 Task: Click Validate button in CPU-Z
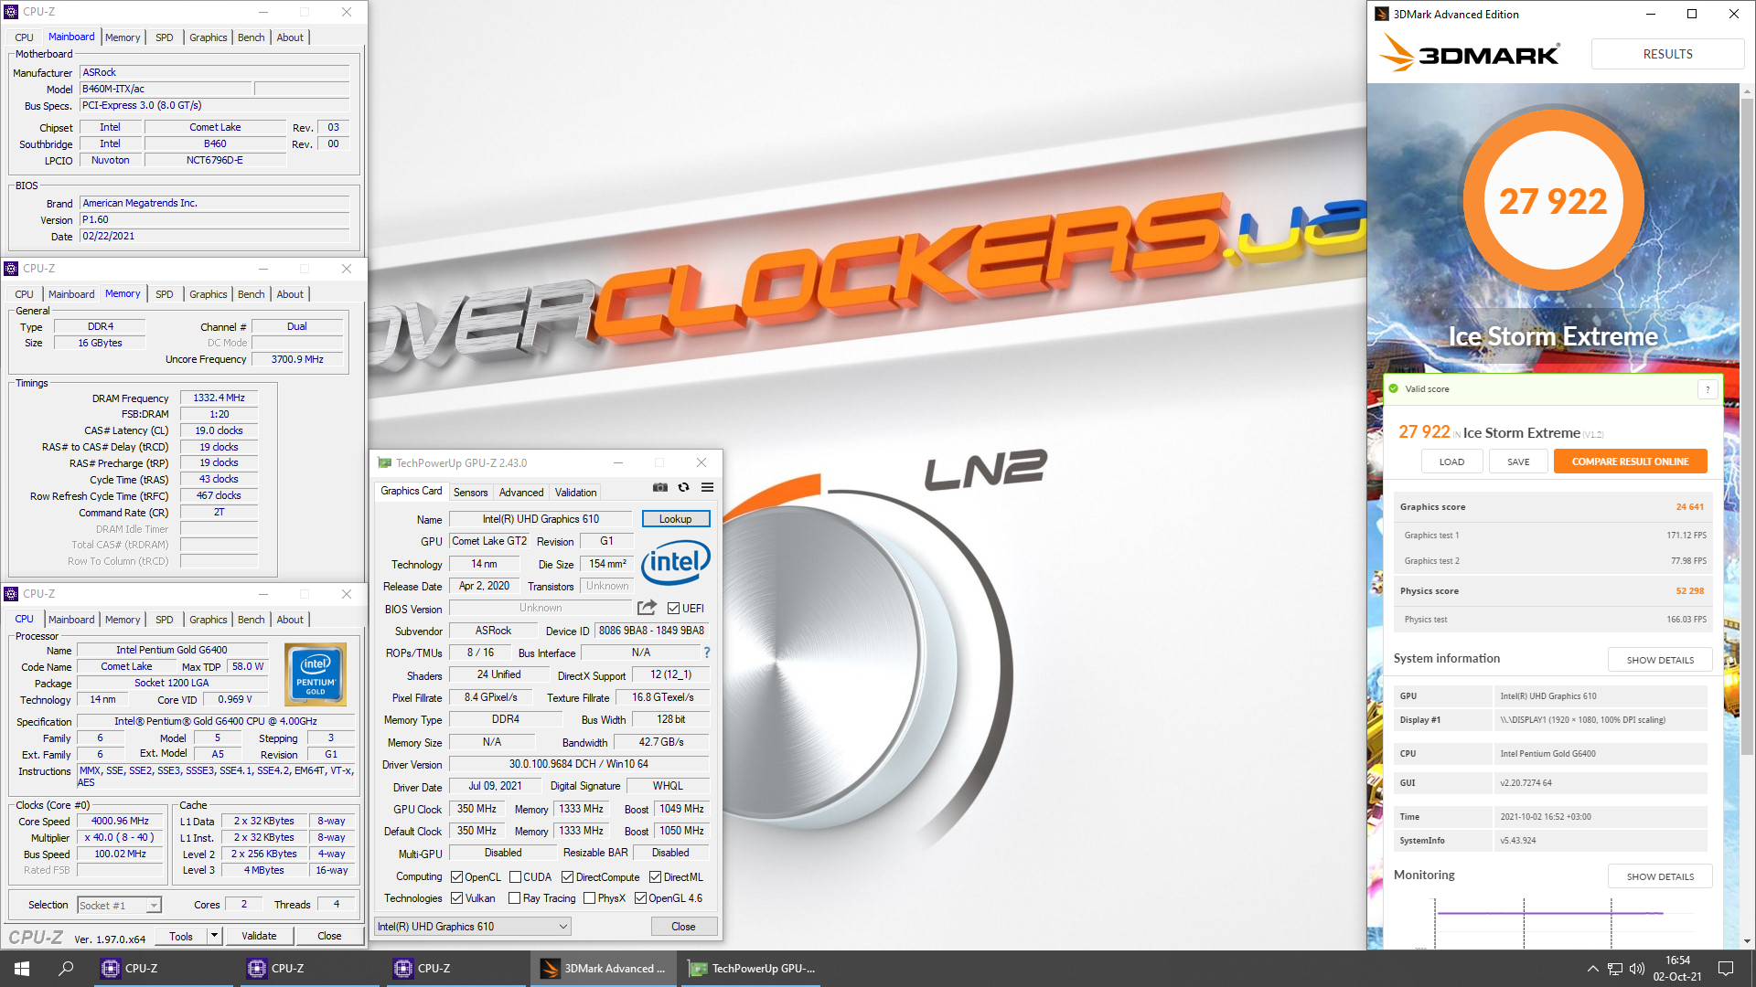[259, 936]
